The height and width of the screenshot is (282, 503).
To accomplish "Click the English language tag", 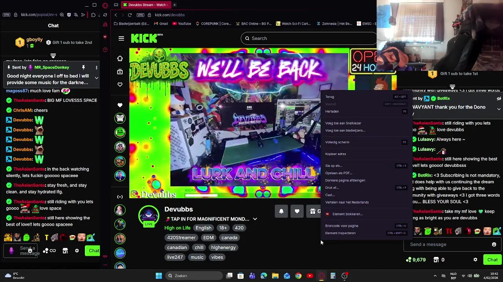I will [x=204, y=228].
